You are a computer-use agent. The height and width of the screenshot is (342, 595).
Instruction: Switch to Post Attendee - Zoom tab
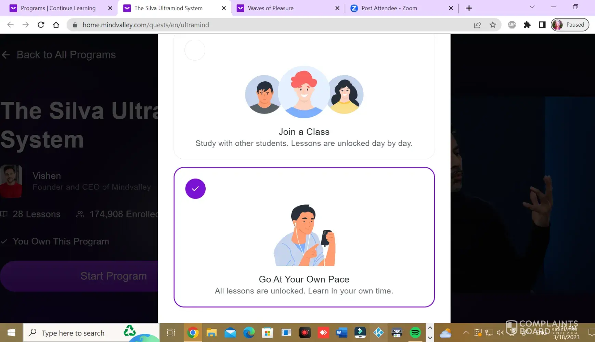point(389,8)
